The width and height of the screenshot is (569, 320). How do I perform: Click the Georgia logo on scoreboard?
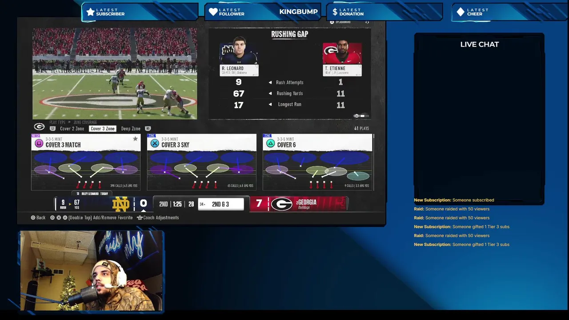point(281,204)
